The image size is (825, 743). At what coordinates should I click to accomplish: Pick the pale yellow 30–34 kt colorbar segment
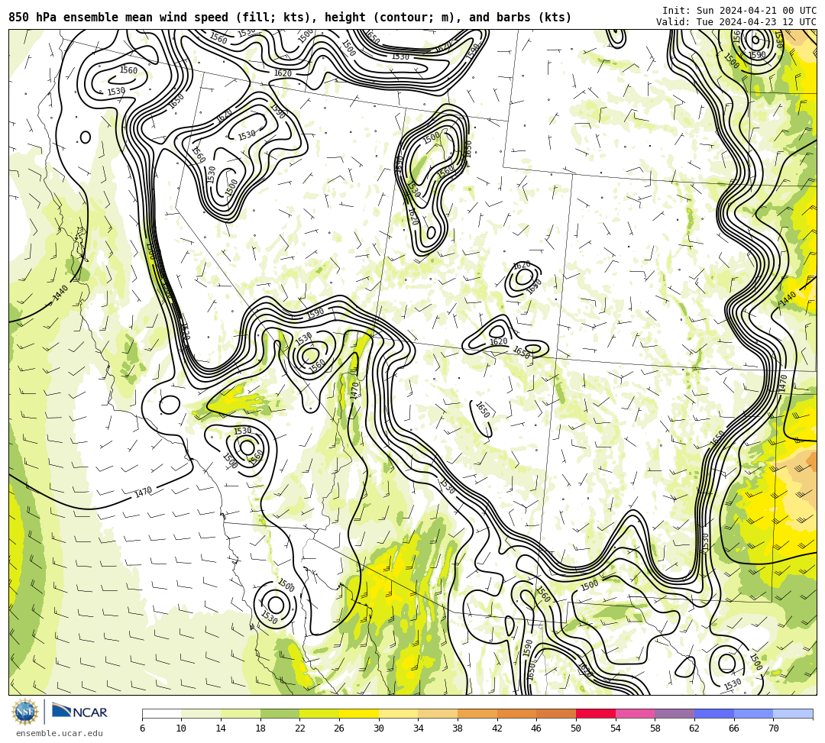[x=398, y=713]
